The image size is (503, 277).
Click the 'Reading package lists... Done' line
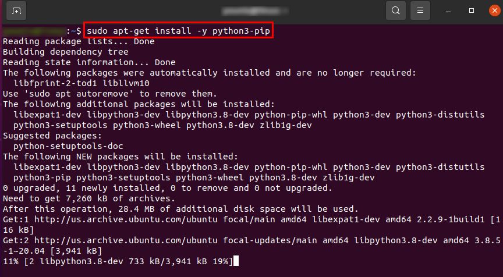tap(79, 41)
